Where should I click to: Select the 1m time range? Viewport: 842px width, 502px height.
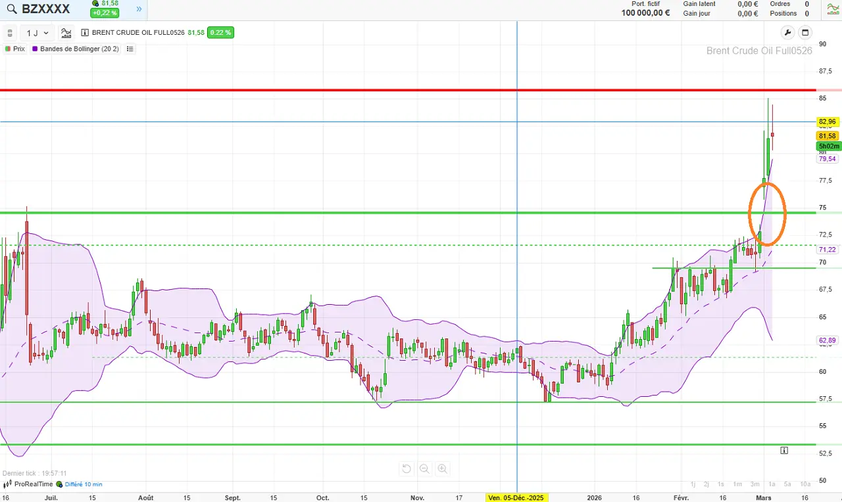tap(737, 484)
